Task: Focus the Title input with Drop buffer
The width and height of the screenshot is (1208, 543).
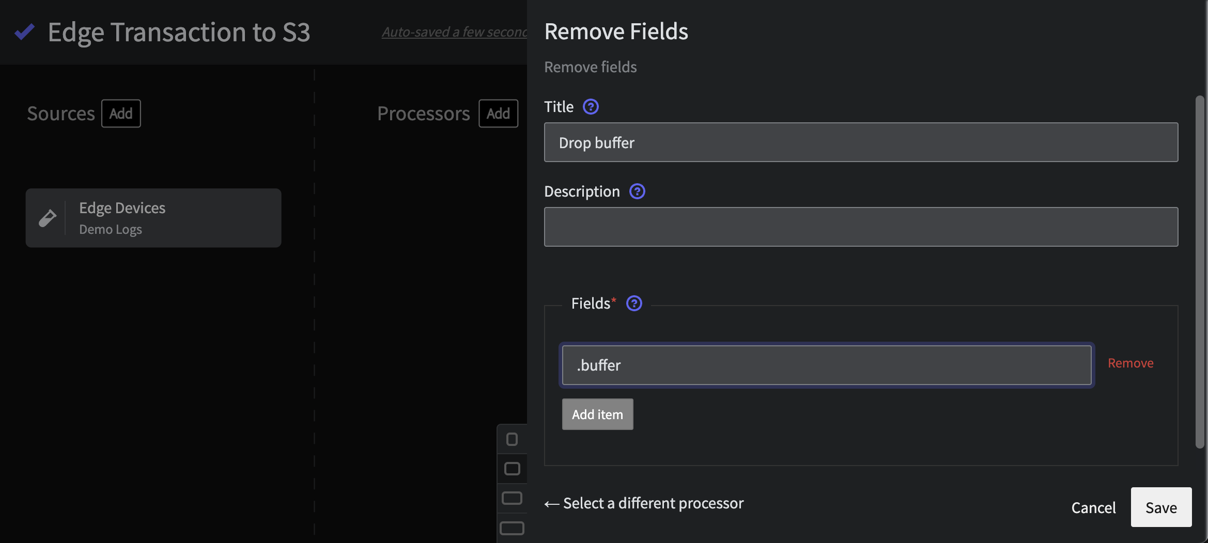Action: (x=861, y=142)
